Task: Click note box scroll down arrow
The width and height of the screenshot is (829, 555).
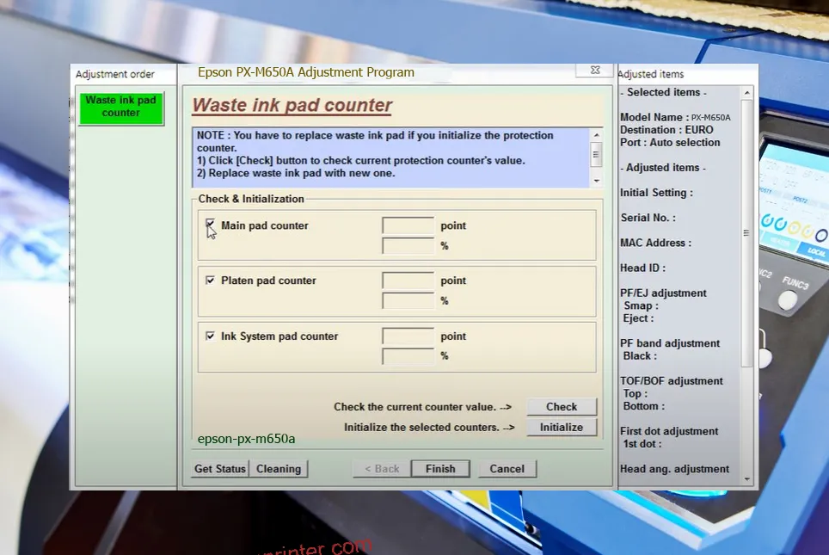Action: (596, 181)
